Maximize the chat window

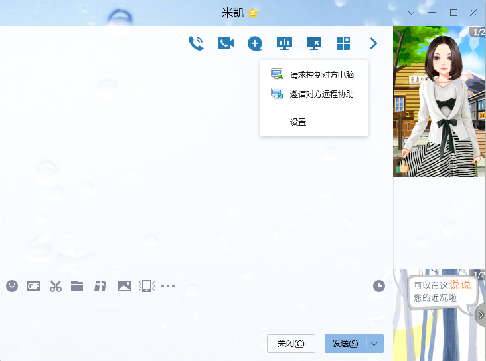tap(453, 13)
